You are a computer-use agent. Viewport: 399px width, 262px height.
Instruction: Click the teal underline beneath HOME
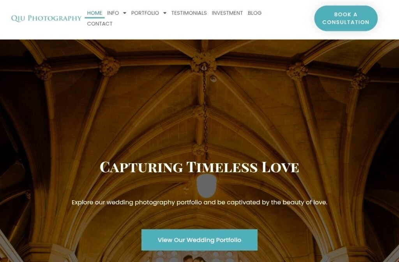(94, 18)
